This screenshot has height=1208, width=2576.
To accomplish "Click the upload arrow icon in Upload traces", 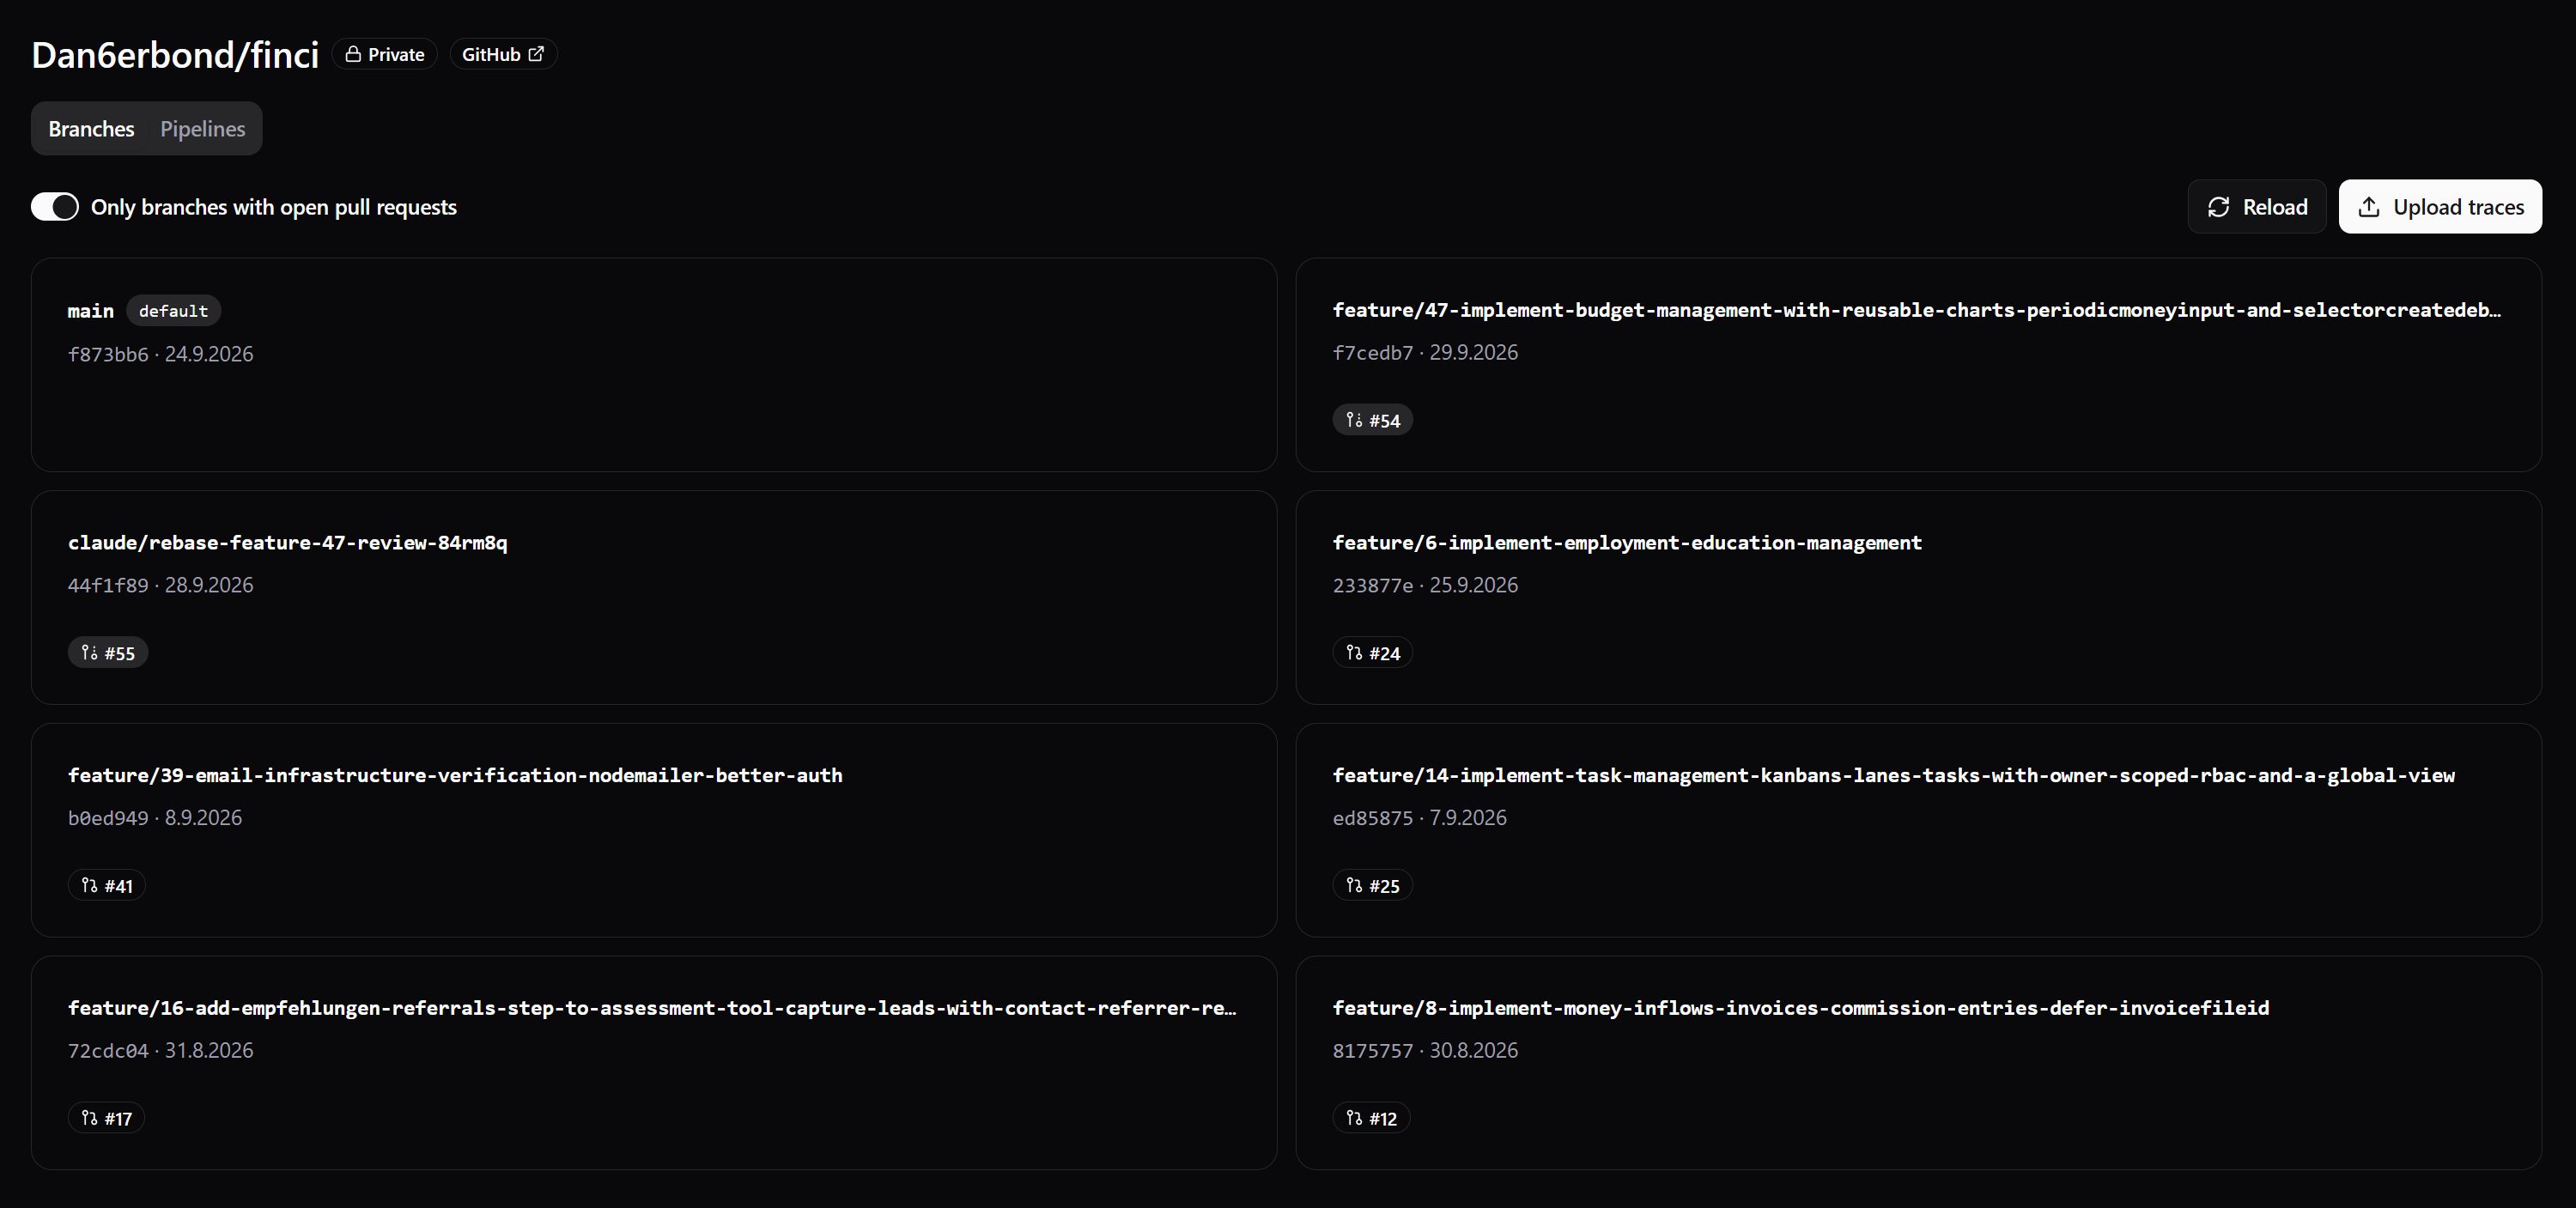I will click(2368, 207).
